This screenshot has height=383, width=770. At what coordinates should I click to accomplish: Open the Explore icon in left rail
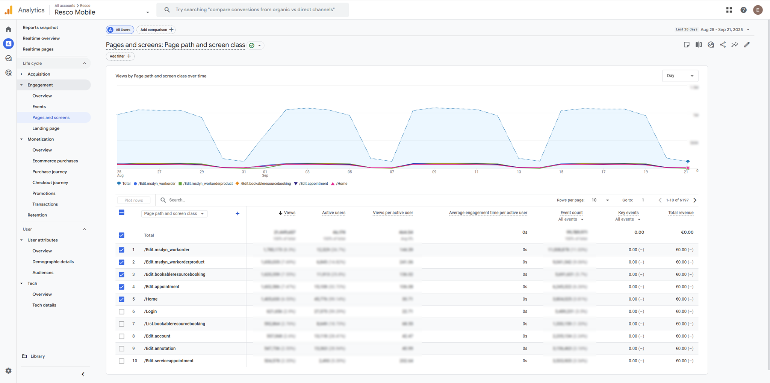point(8,58)
